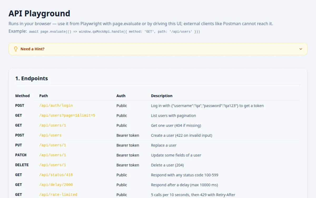This screenshot has width=316, height=198.
Task: Click the page.evaluate example code snippet
Action: click(x=114, y=32)
